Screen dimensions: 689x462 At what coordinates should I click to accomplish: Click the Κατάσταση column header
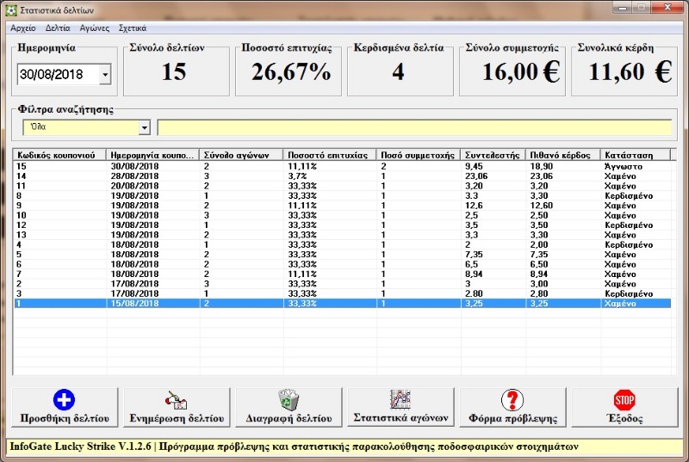point(634,155)
